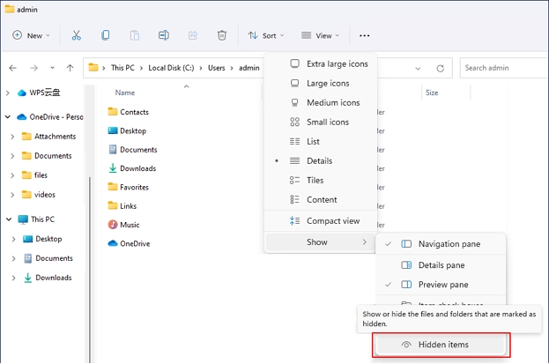Image resolution: width=549 pixels, height=364 pixels.
Task: Click the Search admin input field
Action: pos(502,68)
